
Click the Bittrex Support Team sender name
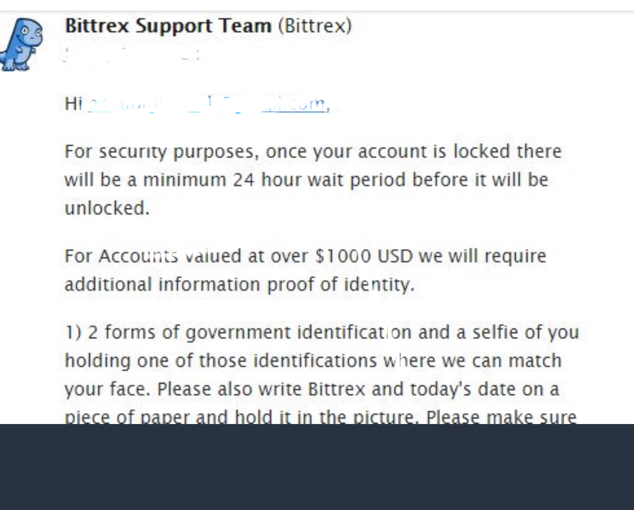tap(168, 26)
